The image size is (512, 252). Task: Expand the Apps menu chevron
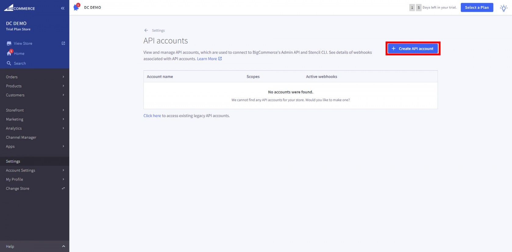63,146
